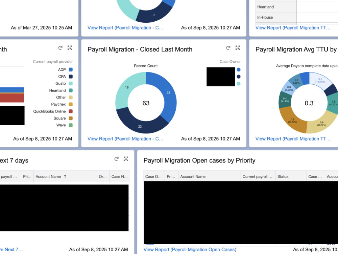This screenshot has height=254, width=338.
Task: Click Payroll Migration Open cases by Priority title
Action: click(199, 161)
